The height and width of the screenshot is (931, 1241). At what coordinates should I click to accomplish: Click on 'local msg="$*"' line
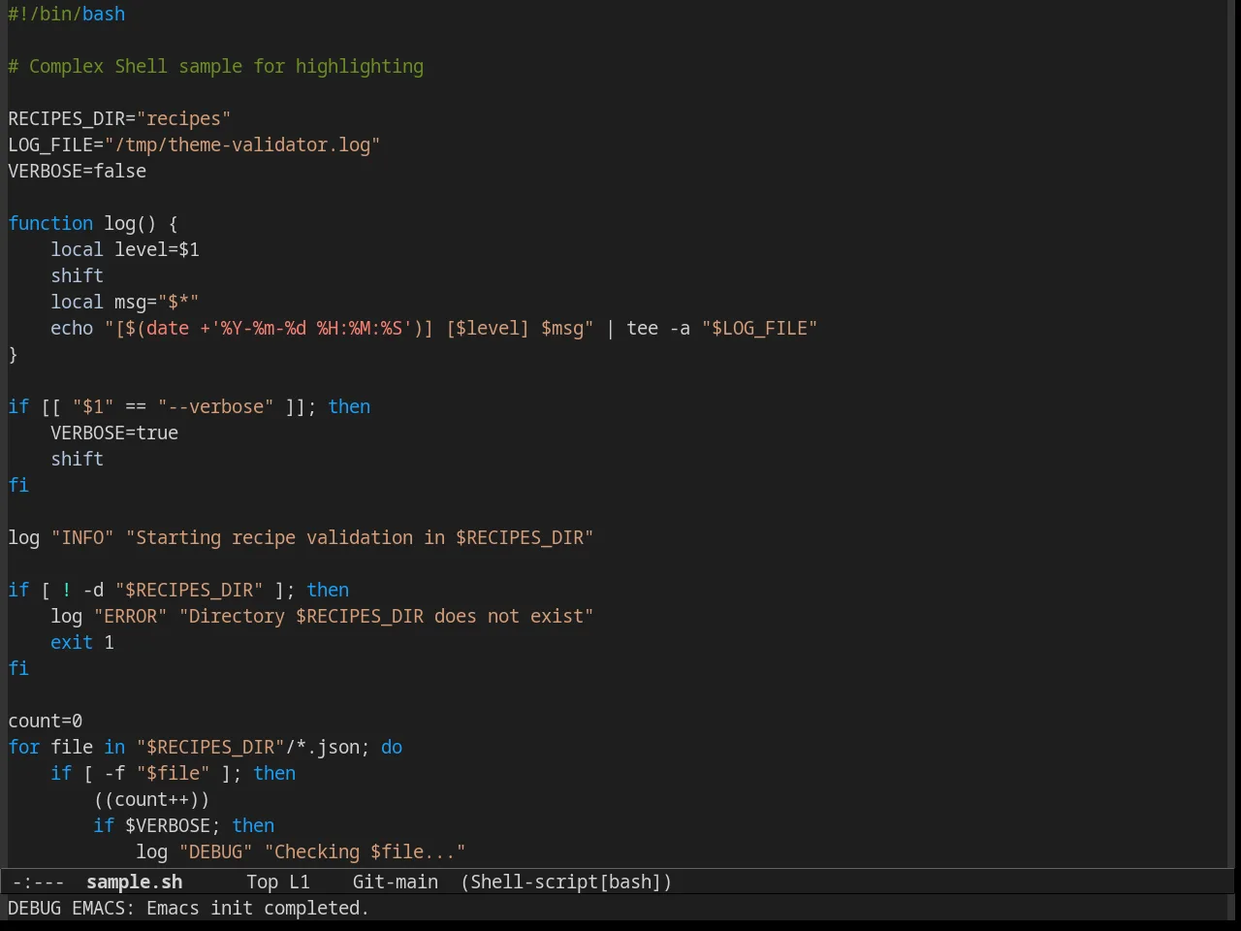point(125,302)
